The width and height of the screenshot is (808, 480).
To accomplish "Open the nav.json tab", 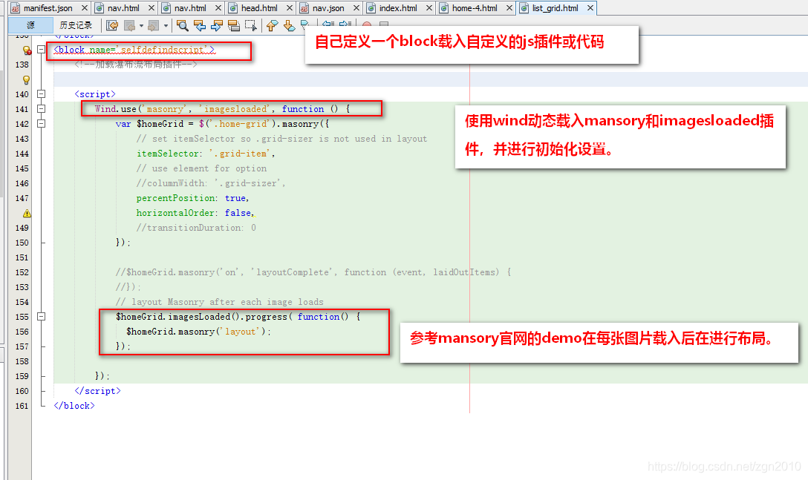I will [328, 8].
